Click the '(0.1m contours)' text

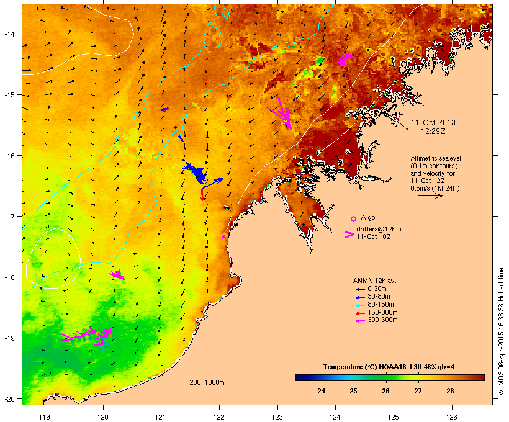(435, 166)
